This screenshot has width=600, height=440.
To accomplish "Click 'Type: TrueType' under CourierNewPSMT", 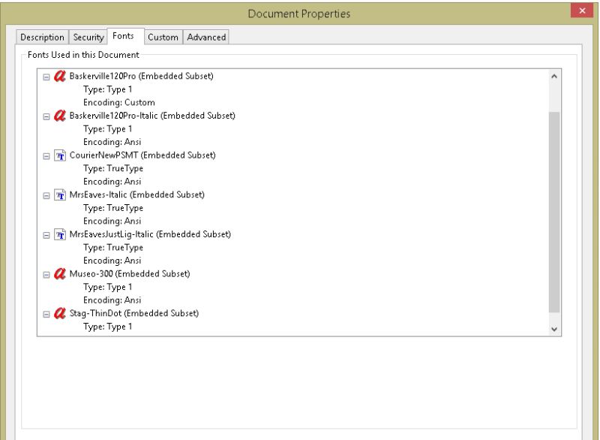I will (x=113, y=168).
